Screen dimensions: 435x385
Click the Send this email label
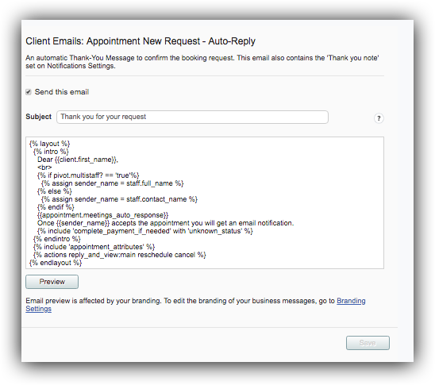62,92
